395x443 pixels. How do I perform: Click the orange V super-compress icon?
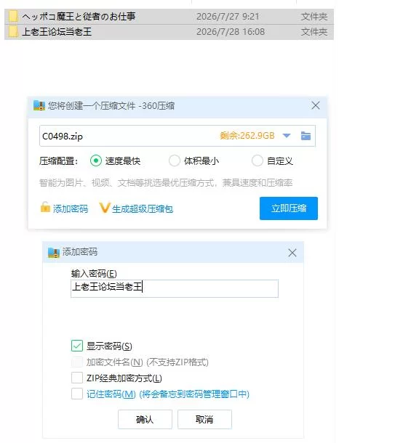click(104, 208)
